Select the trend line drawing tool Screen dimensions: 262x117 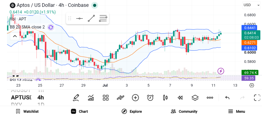[x=91, y=18]
